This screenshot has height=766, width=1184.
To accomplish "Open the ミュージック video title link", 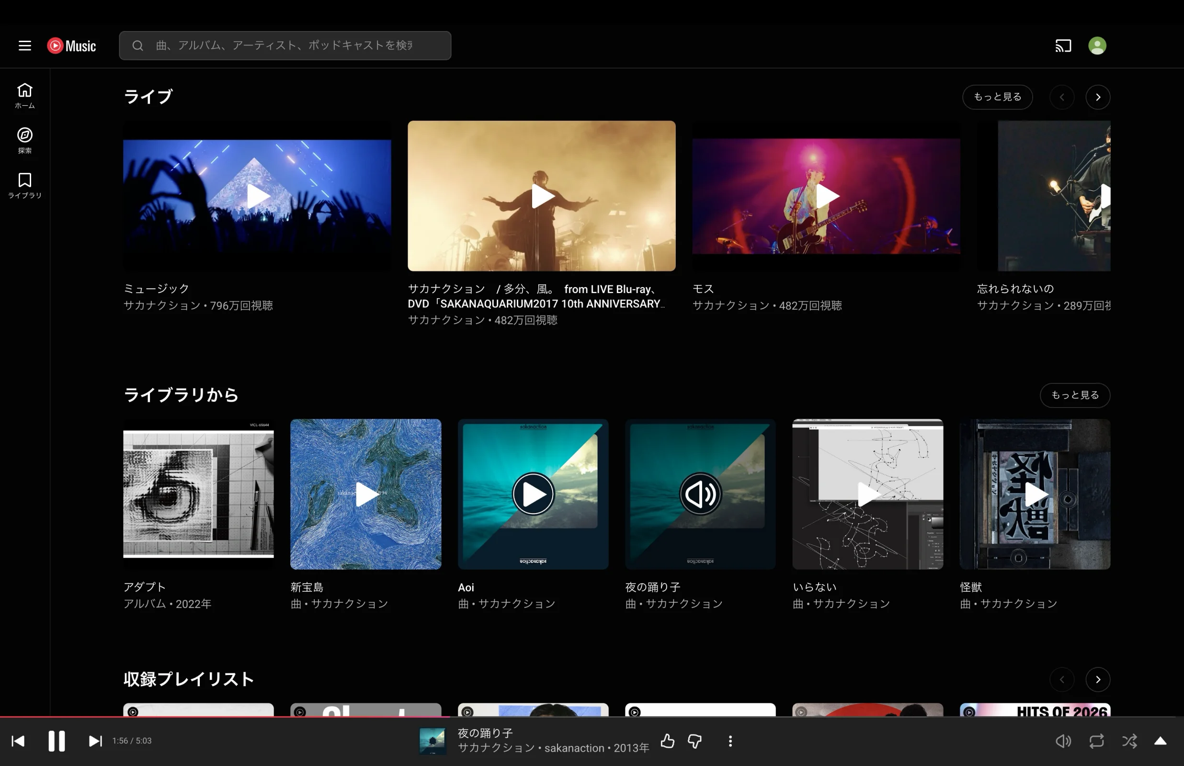I will coord(156,289).
